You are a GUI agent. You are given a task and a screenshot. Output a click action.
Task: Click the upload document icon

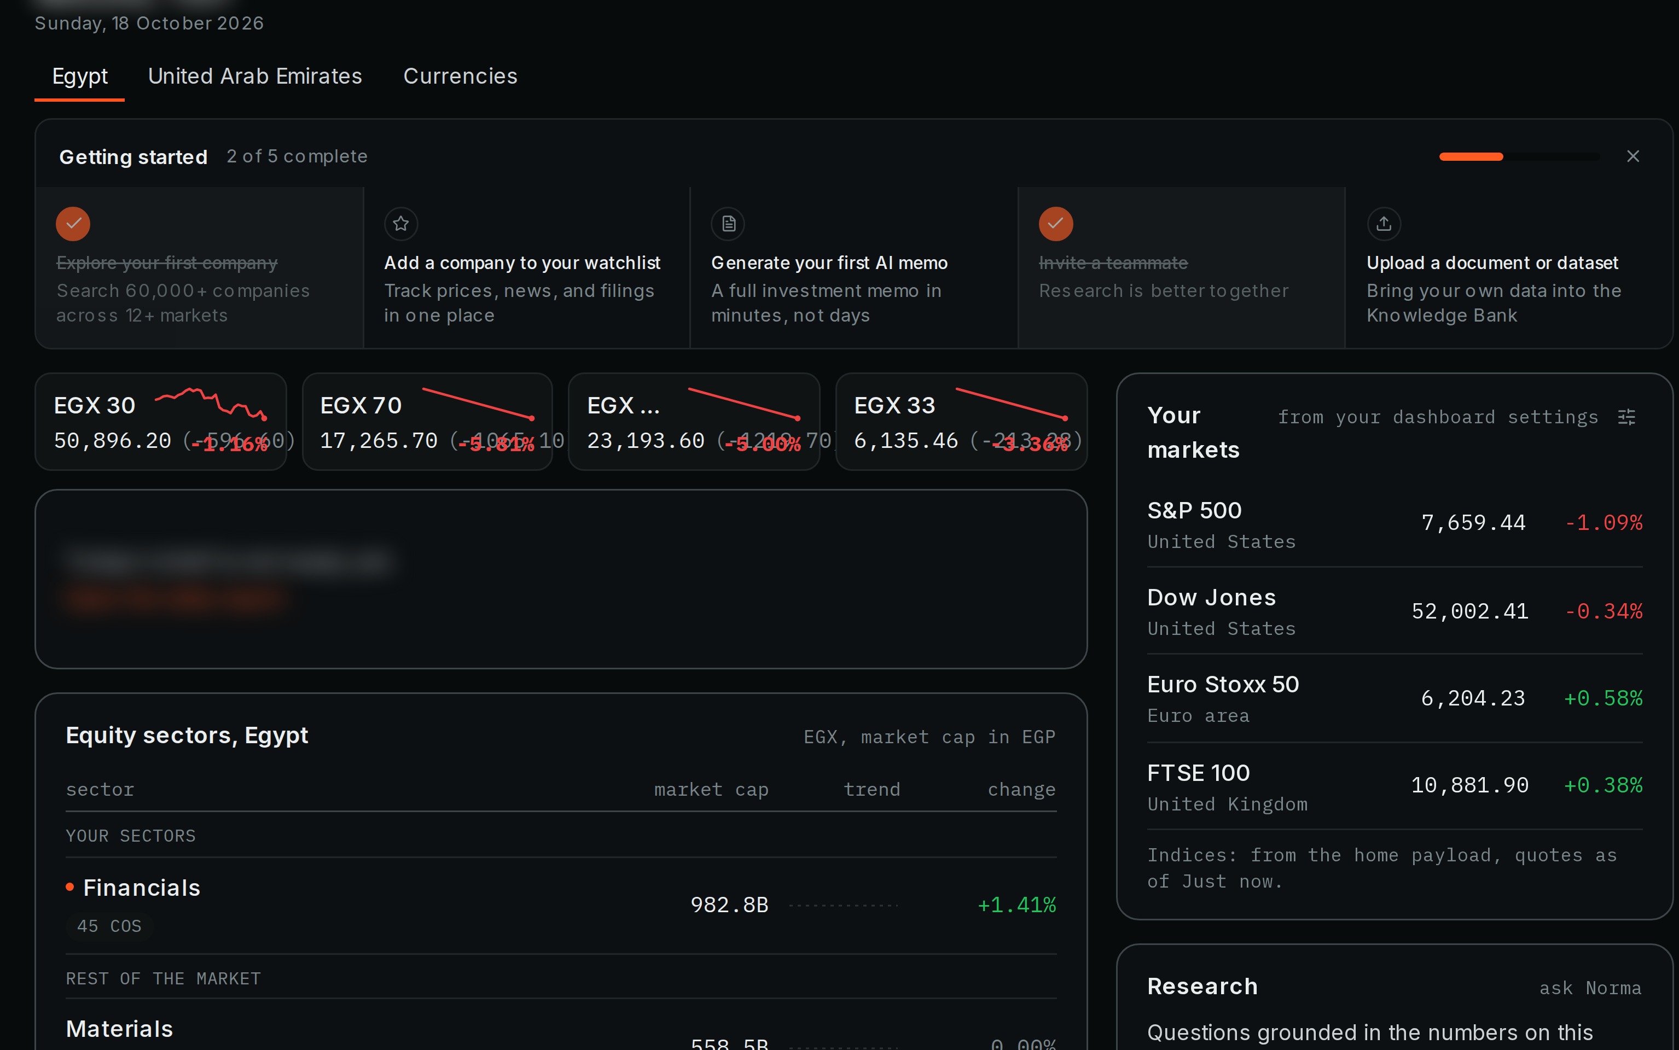tap(1384, 224)
